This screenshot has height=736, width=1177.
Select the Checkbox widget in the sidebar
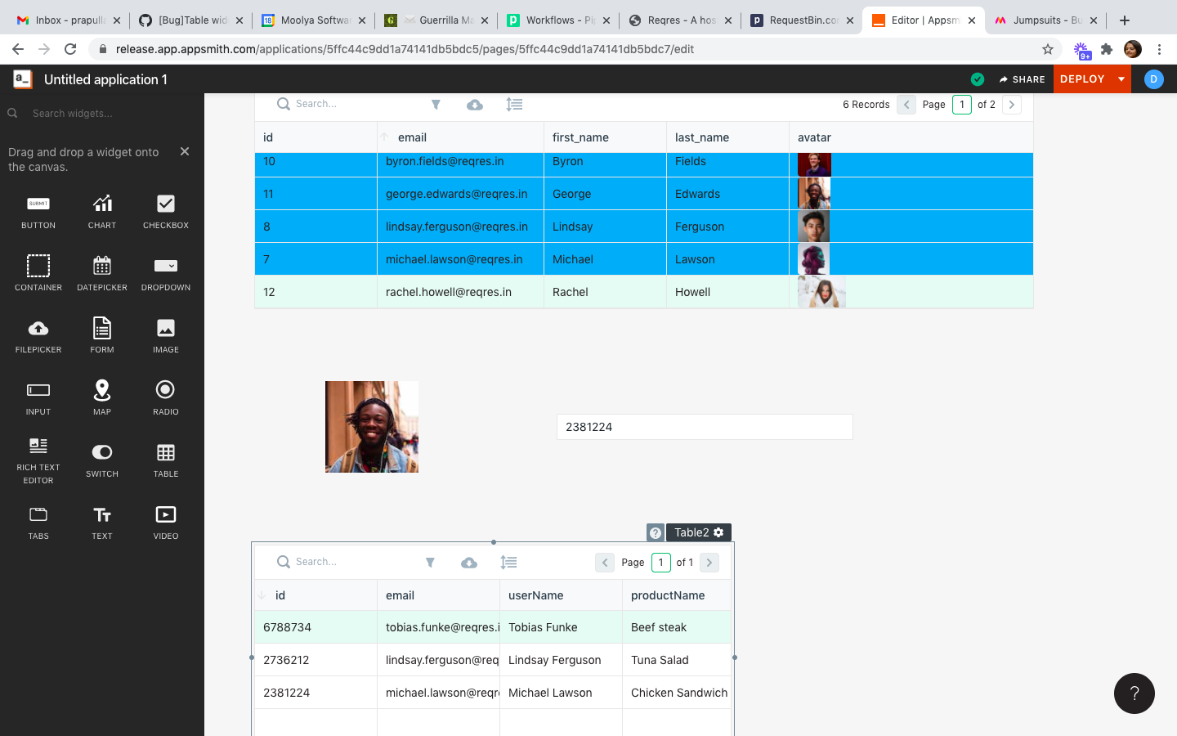(165, 211)
